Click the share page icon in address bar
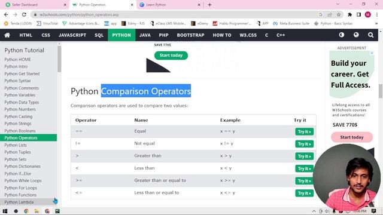The image size is (383, 215). point(330,14)
